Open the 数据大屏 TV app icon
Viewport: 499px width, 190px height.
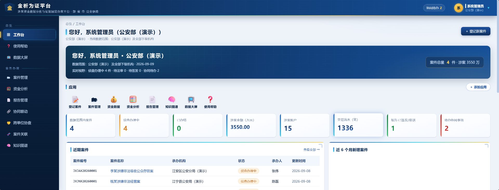pyautogui.click(x=191, y=99)
